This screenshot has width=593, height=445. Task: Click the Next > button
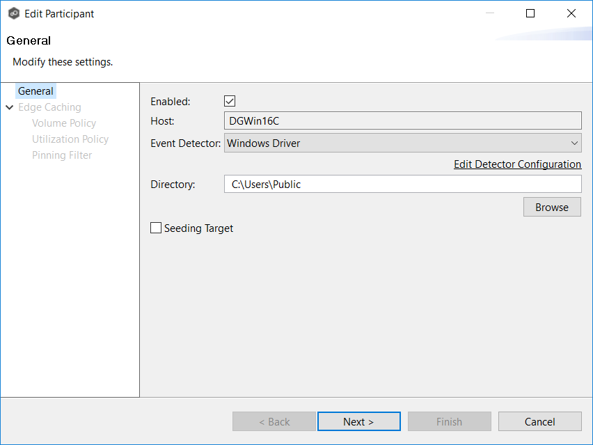(358, 421)
